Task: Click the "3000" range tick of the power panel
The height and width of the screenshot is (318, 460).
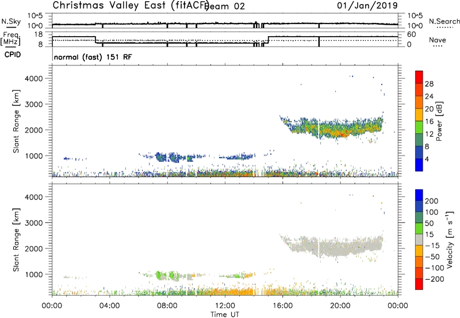Action: click(x=33, y=104)
